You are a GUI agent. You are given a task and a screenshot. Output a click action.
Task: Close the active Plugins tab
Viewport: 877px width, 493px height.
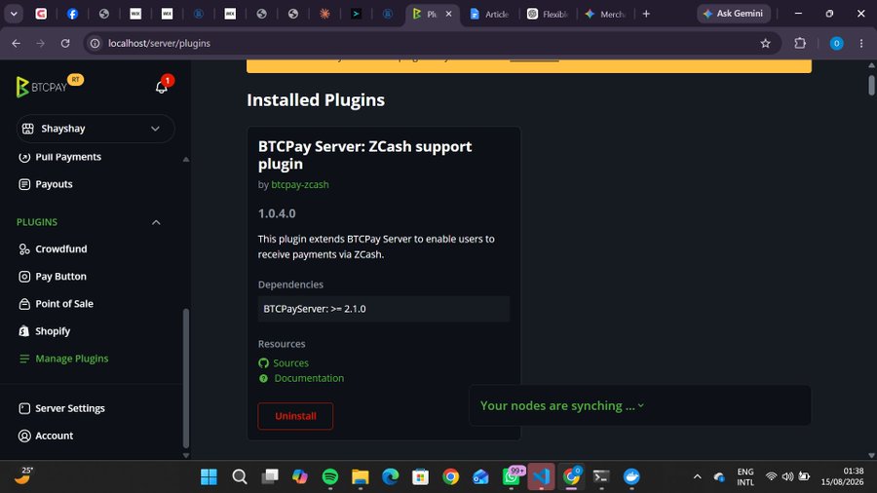[448, 14]
